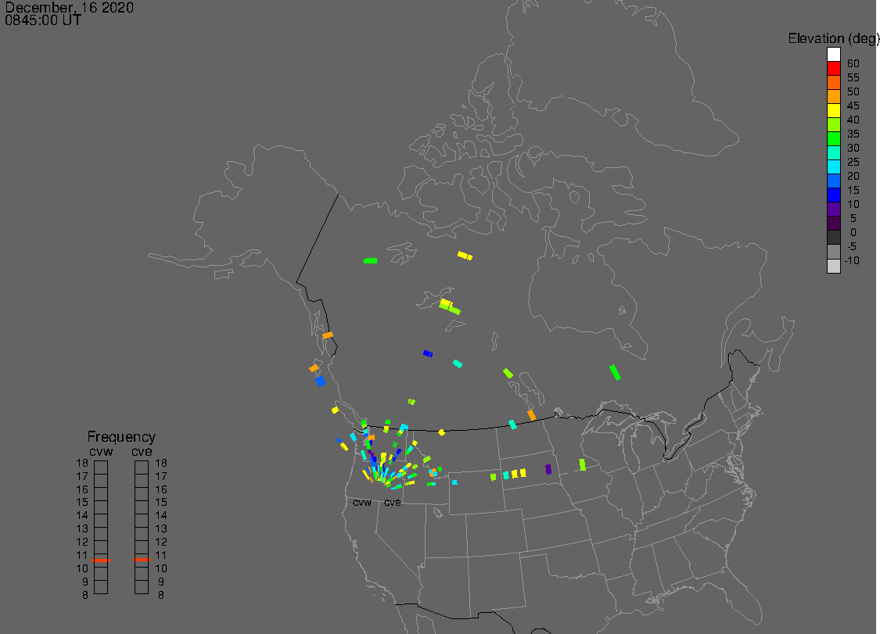
Task: Click the green echo marker over Quebec
Action: 615,372
